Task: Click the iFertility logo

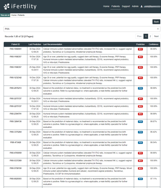Action: tap(20, 6)
